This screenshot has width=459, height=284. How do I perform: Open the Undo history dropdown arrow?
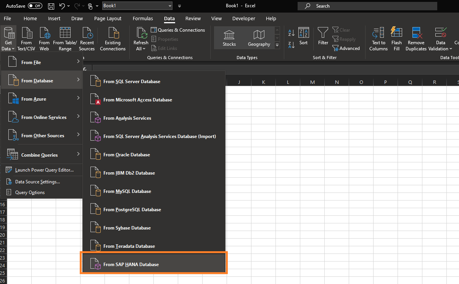(x=68, y=6)
